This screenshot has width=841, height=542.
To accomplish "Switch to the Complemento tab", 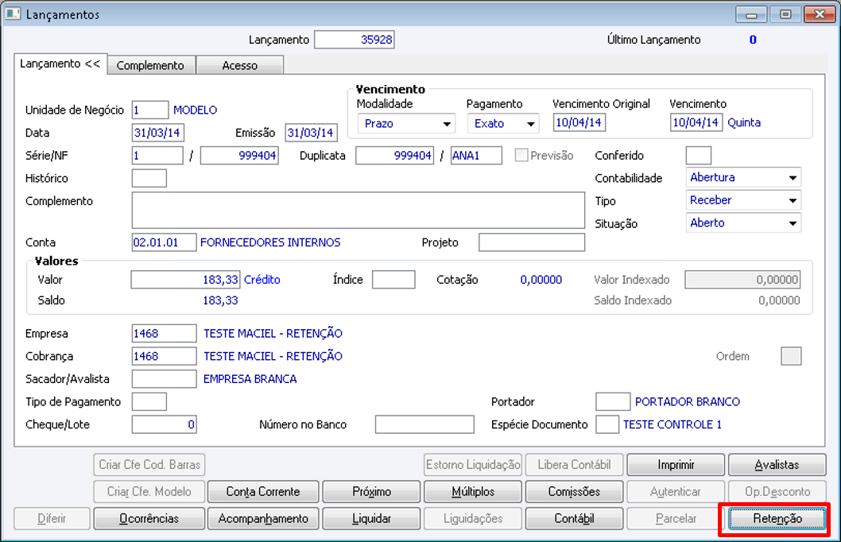I will click(x=150, y=66).
